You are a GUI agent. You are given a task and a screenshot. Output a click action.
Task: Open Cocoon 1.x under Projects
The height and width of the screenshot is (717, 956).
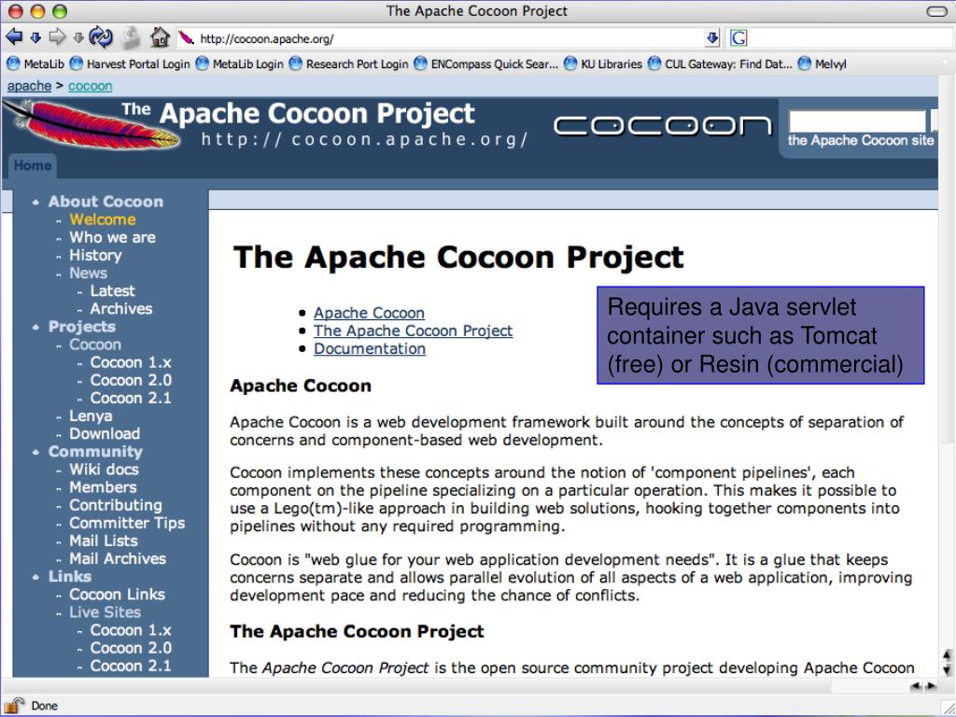point(131,362)
